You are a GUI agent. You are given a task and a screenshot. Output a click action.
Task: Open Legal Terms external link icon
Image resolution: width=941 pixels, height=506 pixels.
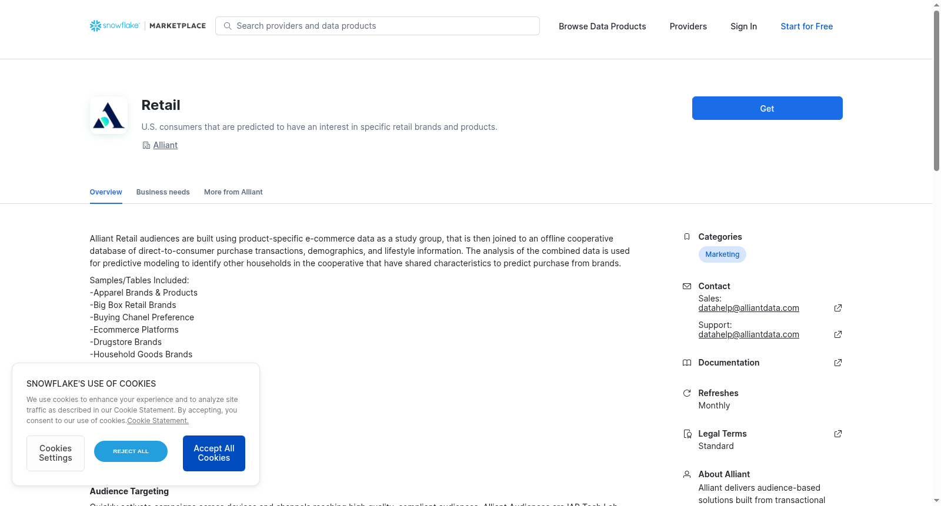click(838, 434)
